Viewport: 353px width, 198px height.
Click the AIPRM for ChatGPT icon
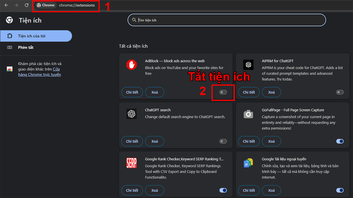click(x=248, y=65)
